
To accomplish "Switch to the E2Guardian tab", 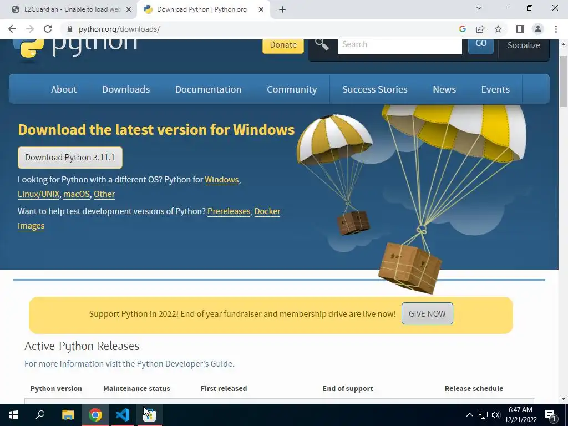I will [68, 10].
